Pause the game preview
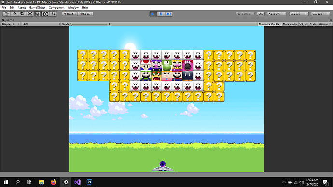 click(x=161, y=14)
